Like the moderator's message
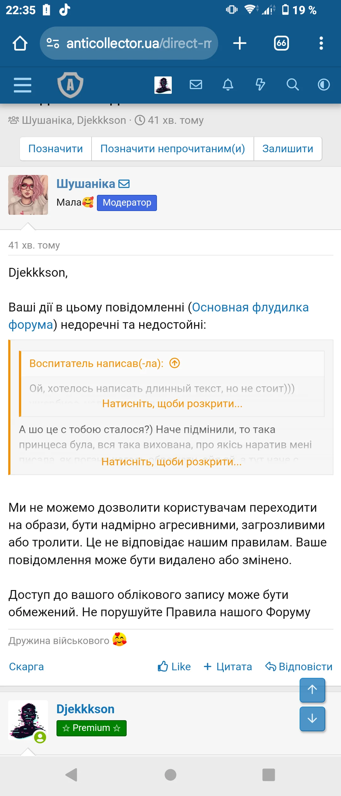The height and width of the screenshot is (796, 341). [x=174, y=667]
